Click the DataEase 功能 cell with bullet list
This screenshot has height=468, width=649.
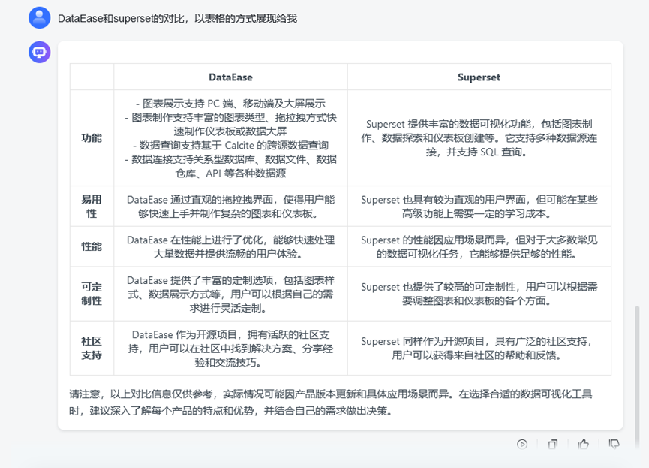tap(230, 138)
